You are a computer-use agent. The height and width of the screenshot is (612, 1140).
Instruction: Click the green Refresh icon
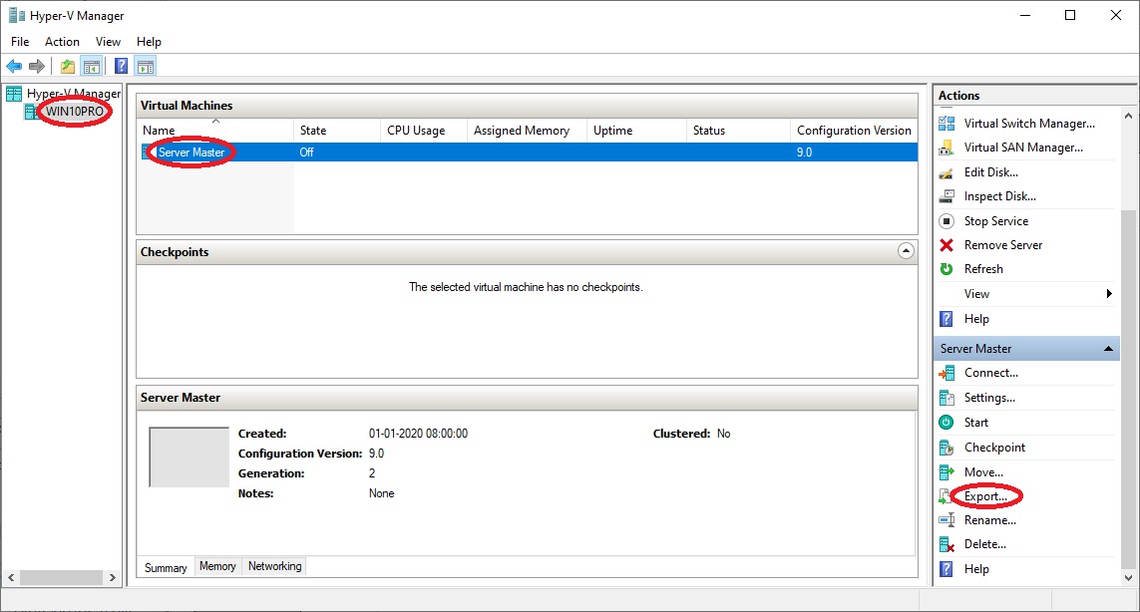tap(947, 269)
